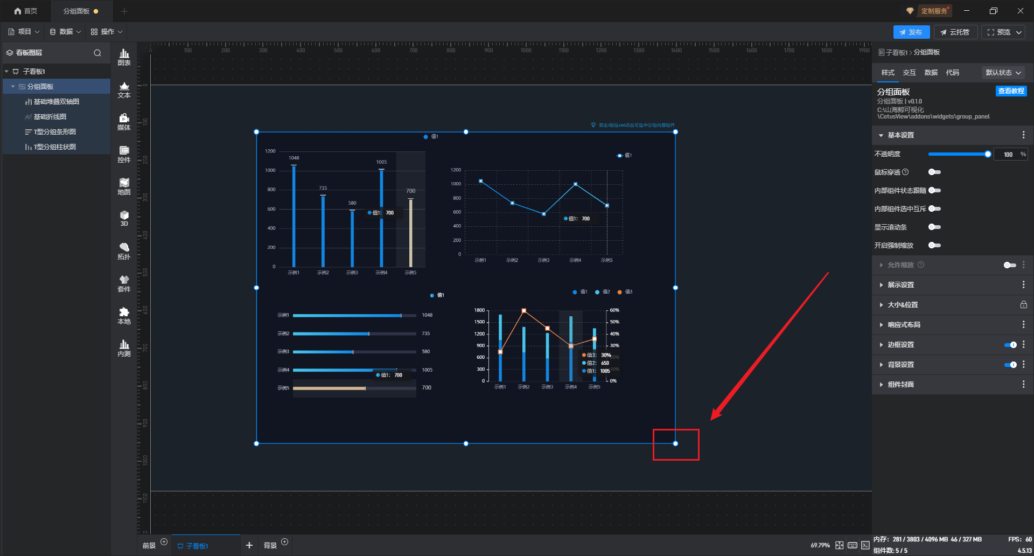Click the 查看教程 button
Viewport: 1034px width, 556px height.
(1011, 91)
